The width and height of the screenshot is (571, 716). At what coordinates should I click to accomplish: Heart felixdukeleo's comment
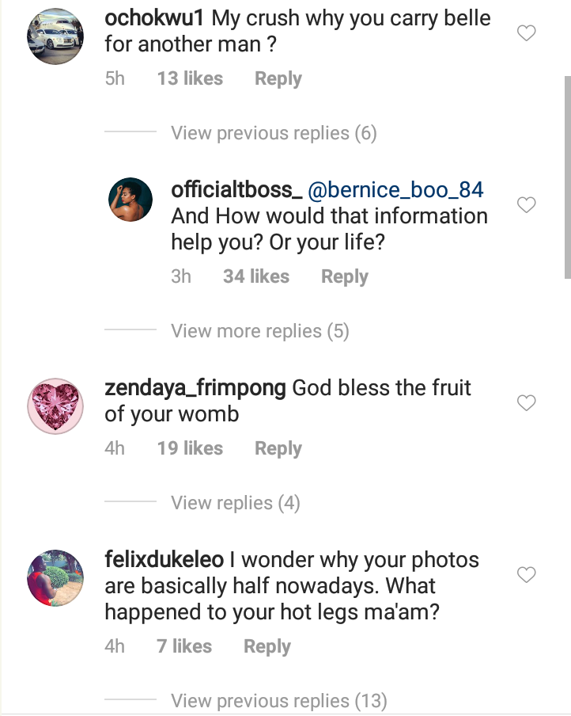point(526,574)
